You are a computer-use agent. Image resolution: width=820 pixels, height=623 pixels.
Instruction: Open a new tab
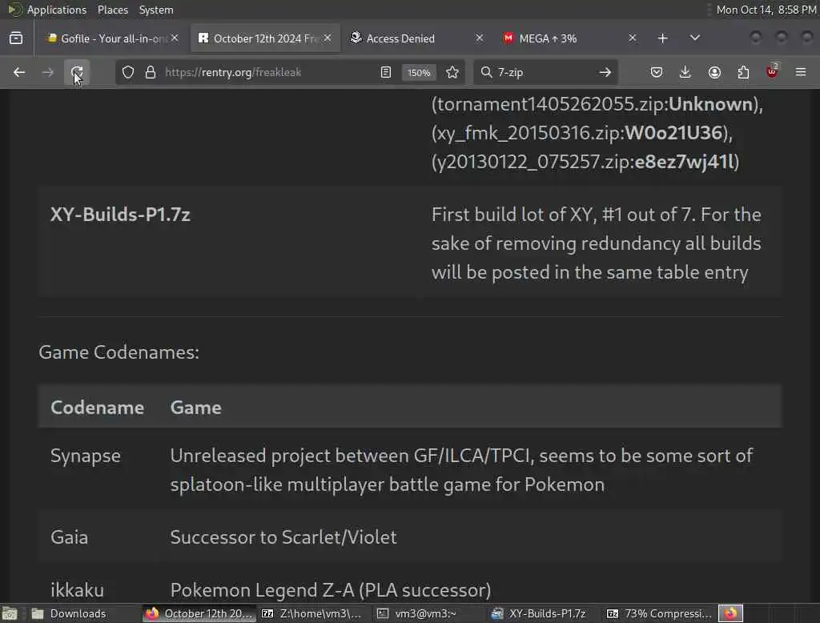pyautogui.click(x=662, y=38)
